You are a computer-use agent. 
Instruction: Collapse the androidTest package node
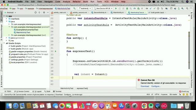pos(9,27)
